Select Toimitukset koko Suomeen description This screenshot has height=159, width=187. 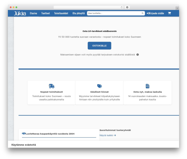(x=52, y=98)
